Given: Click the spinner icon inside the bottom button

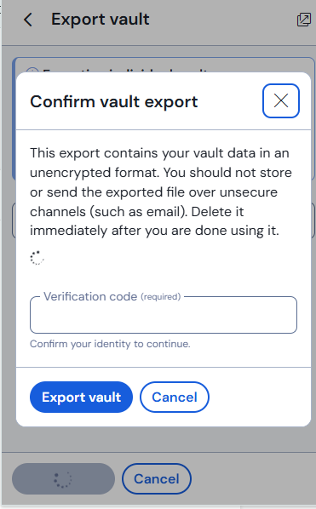Looking at the screenshot, I should (x=63, y=479).
